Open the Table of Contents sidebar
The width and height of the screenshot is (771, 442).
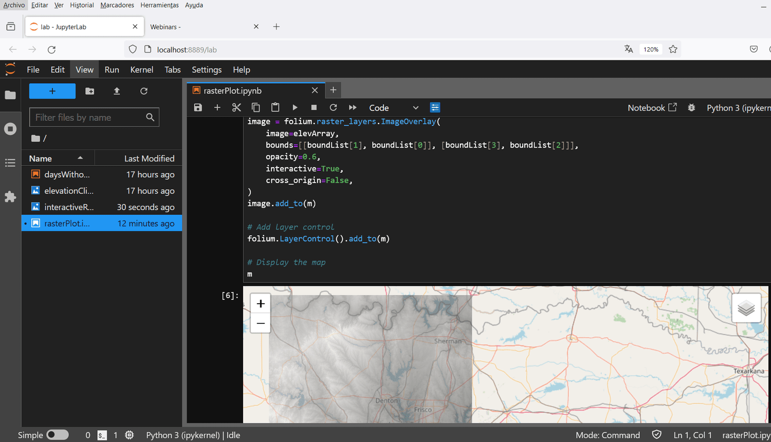click(x=10, y=162)
